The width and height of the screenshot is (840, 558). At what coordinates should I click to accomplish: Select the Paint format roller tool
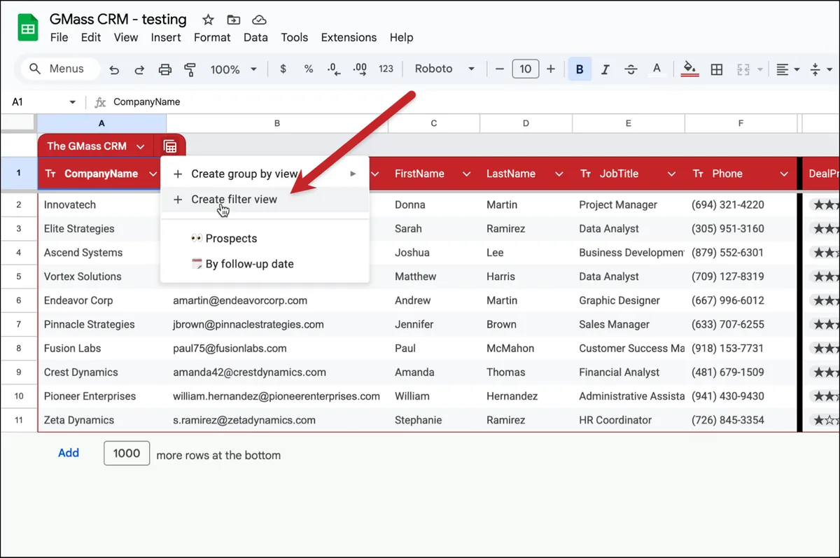click(x=190, y=69)
